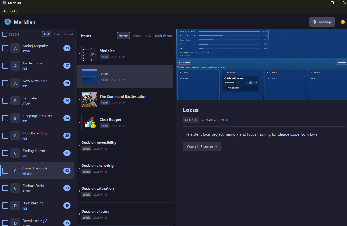Open the Help menu
Screen dimensions: 347x226
coord(13,11)
